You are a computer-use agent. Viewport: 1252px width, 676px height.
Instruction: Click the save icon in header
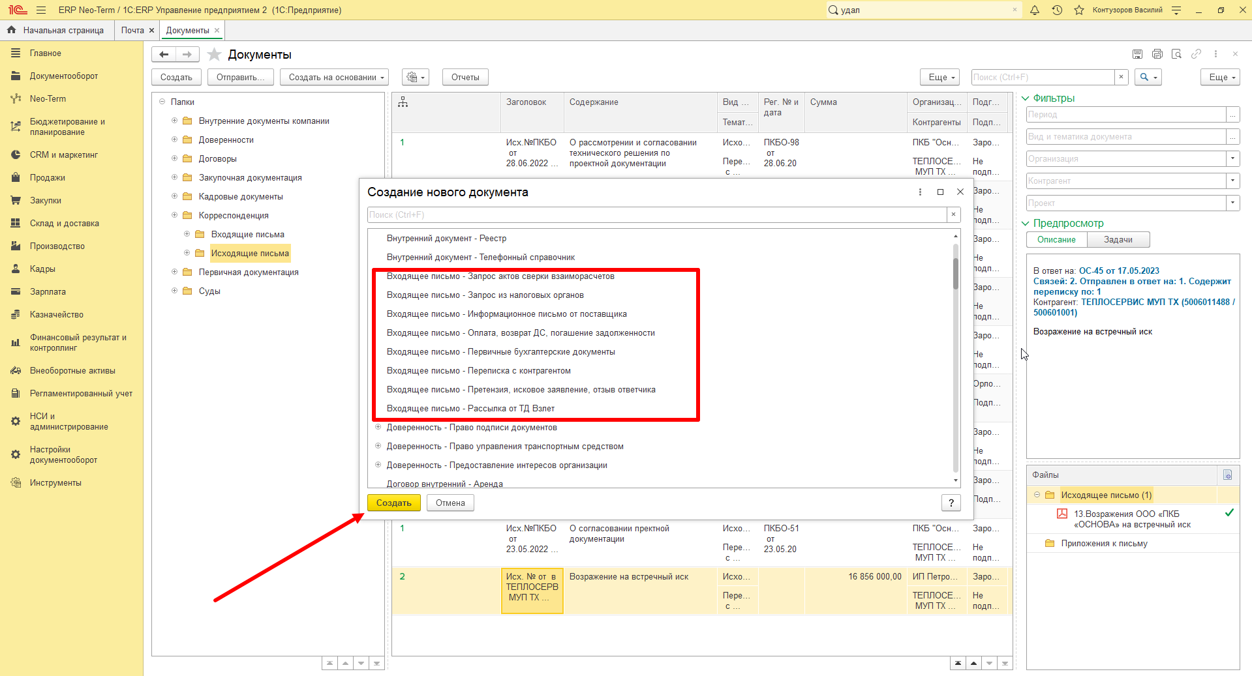1138,54
